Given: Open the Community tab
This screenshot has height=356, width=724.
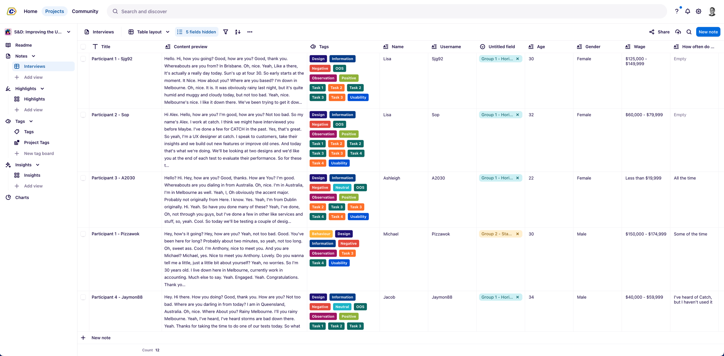Looking at the screenshot, I should pos(85,11).
